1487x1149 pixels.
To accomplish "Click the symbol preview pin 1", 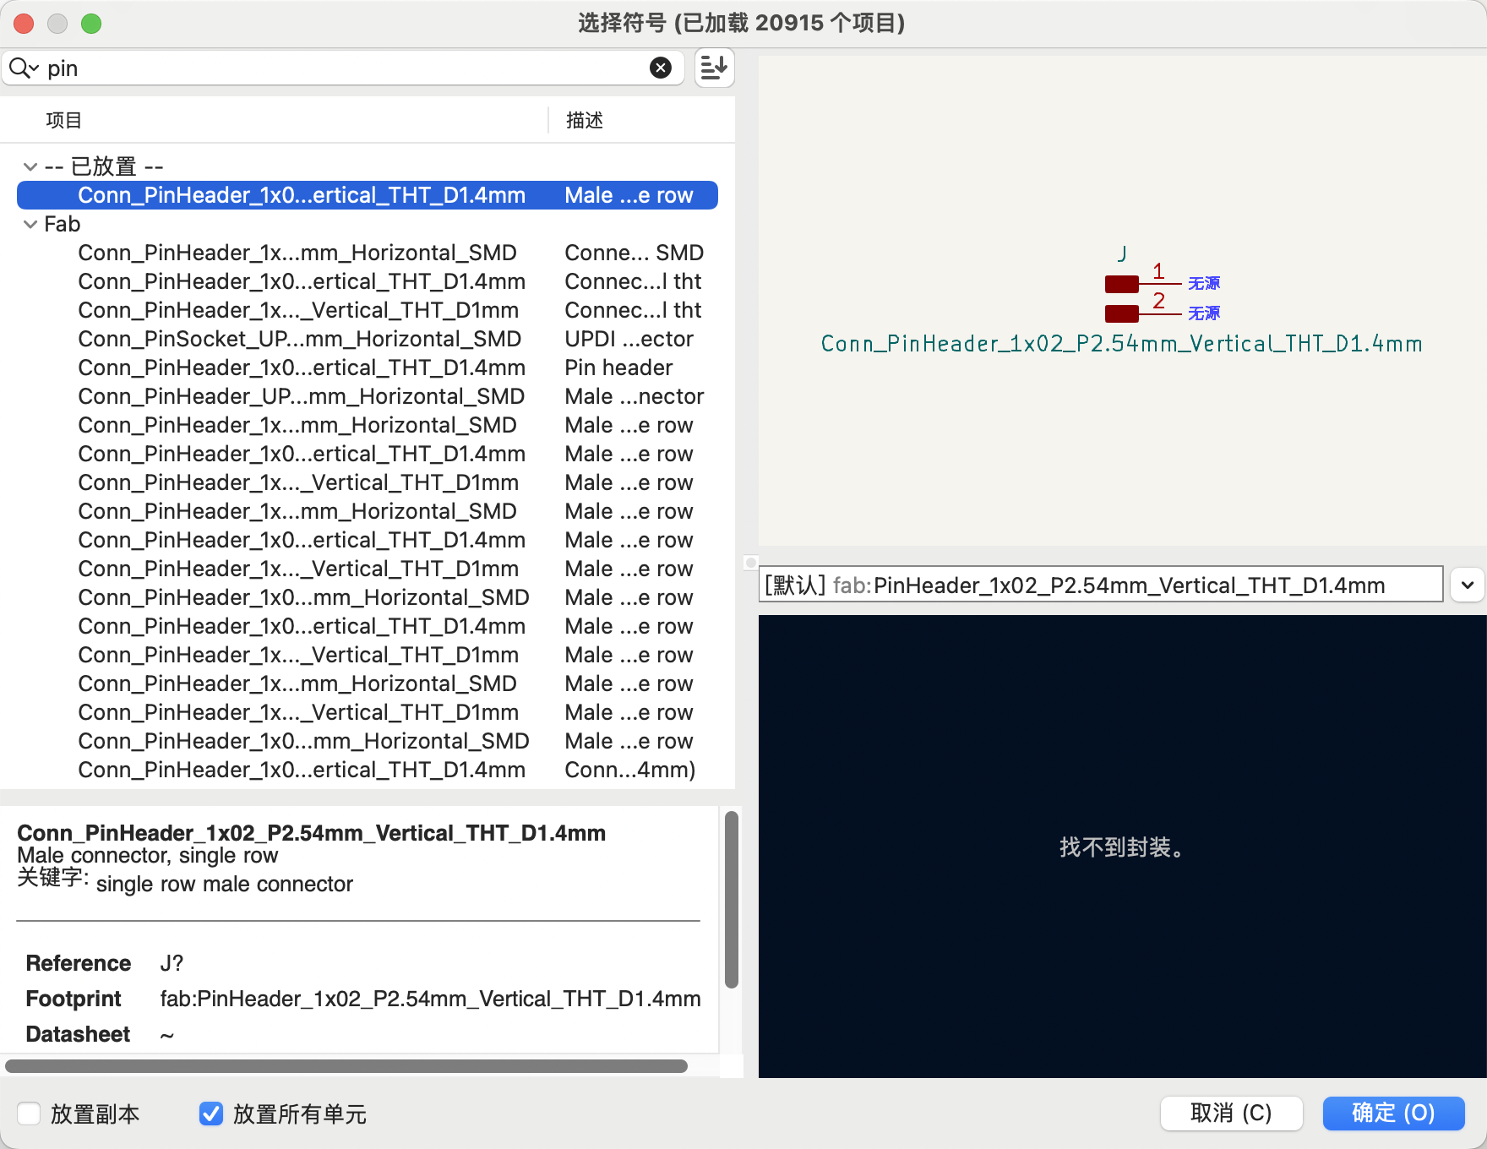I will tap(1141, 283).
